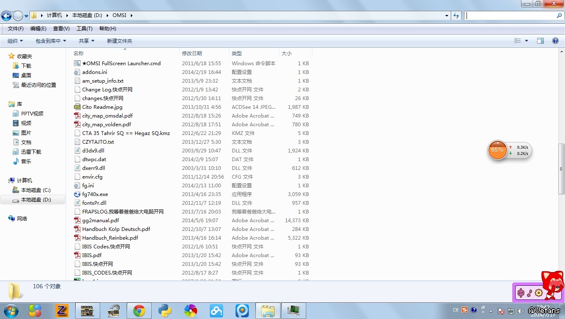Screen dimensions: 565x319
Task: Expand the breadcrumb arrow after 计算机
Action: click(x=67, y=15)
